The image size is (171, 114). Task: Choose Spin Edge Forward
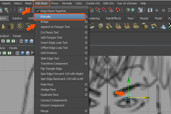62,74
